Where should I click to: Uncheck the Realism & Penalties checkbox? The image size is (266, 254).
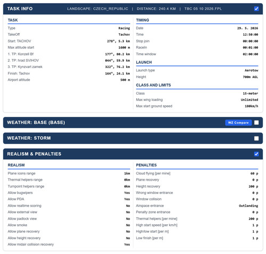click(256, 154)
